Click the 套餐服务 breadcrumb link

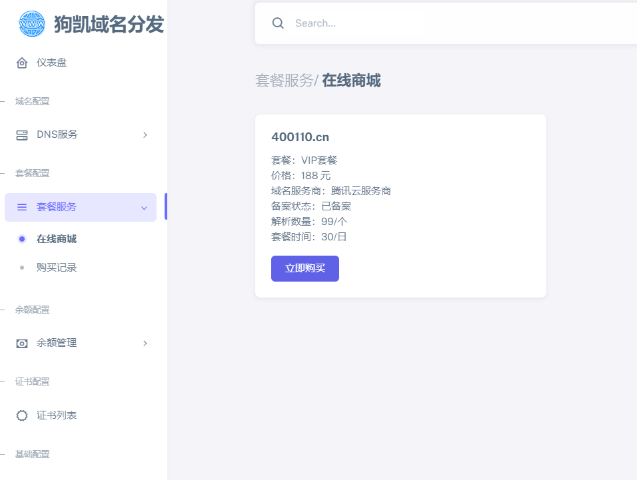tap(284, 81)
